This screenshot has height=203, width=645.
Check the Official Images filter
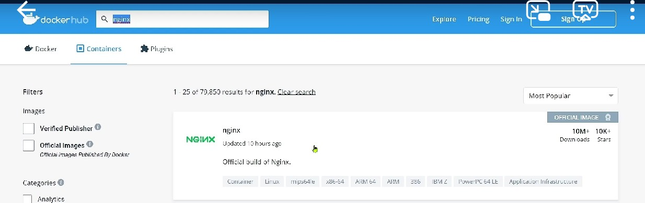[x=29, y=146]
